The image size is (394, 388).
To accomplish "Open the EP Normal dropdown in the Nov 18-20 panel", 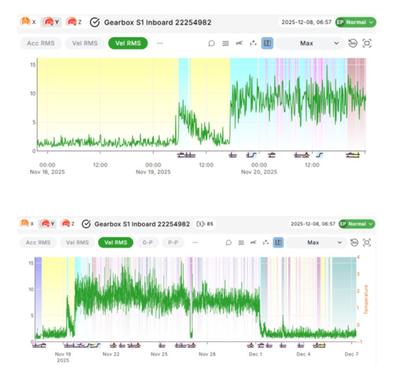I will 356,22.
